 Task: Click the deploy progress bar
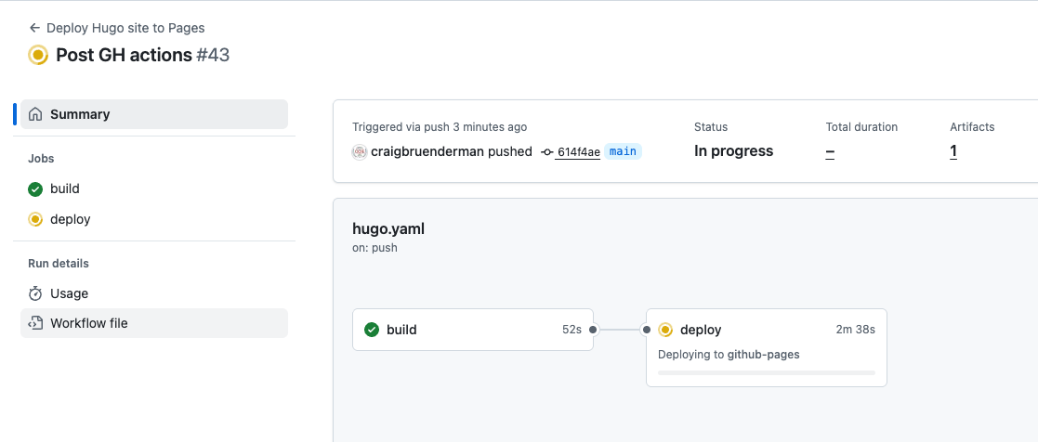pos(767,373)
